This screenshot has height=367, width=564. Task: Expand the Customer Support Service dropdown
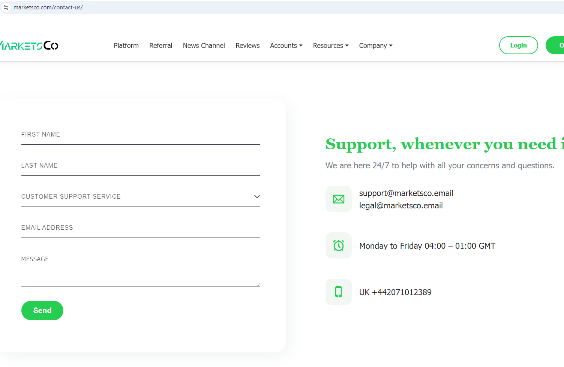pyautogui.click(x=141, y=197)
